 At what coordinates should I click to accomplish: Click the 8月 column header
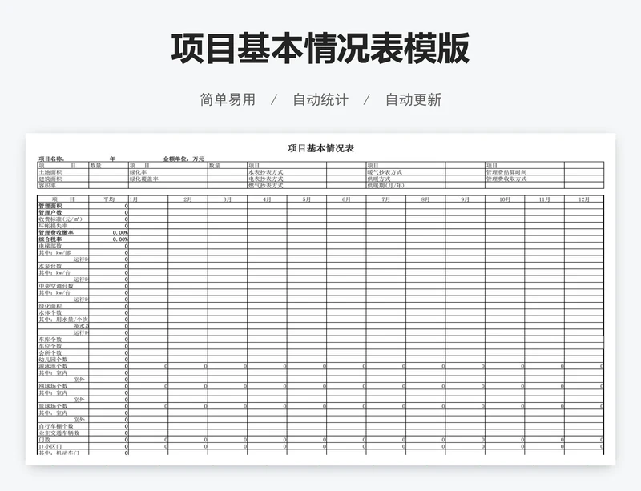point(425,199)
